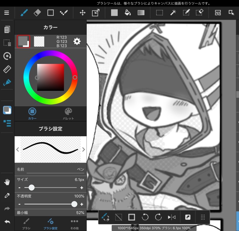The image size is (239, 231).
Task: Open color settings gear
Action: coord(77,41)
